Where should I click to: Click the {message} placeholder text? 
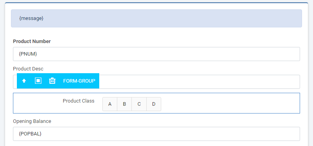(31, 18)
